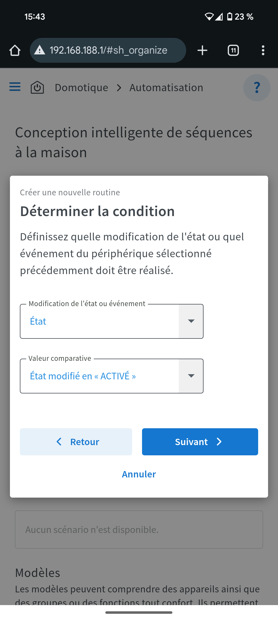Tap the not-secure warning triangle icon
The width and height of the screenshot is (278, 620).
(x=40, y=51)
